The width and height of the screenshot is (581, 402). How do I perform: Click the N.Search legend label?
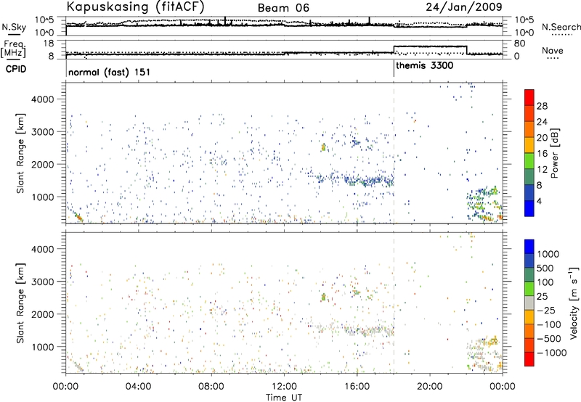pos(561,27)
